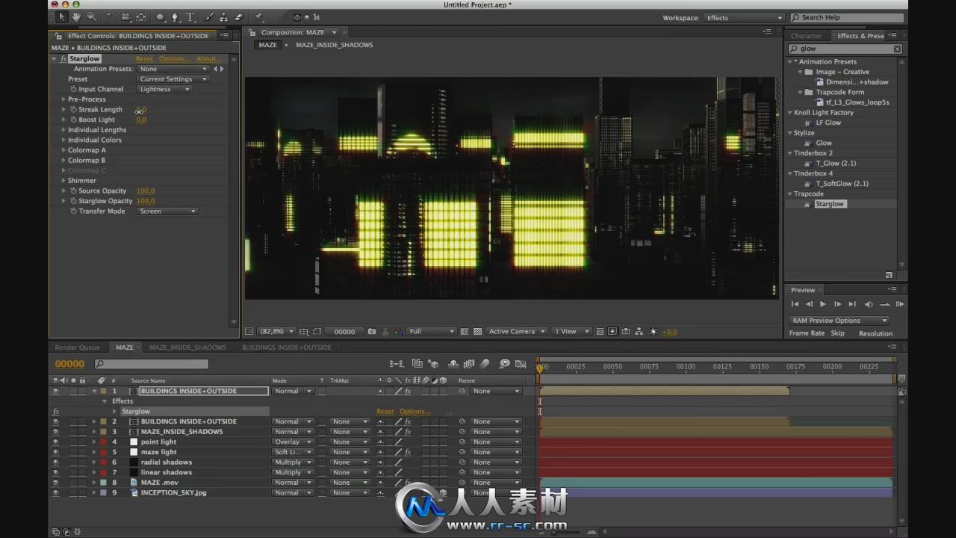The height and width of the screenshot is (538, 956).
Task: Open BUILDINGS INSIDE+OUTSIDE timeline tab
Action: (286, 347)
